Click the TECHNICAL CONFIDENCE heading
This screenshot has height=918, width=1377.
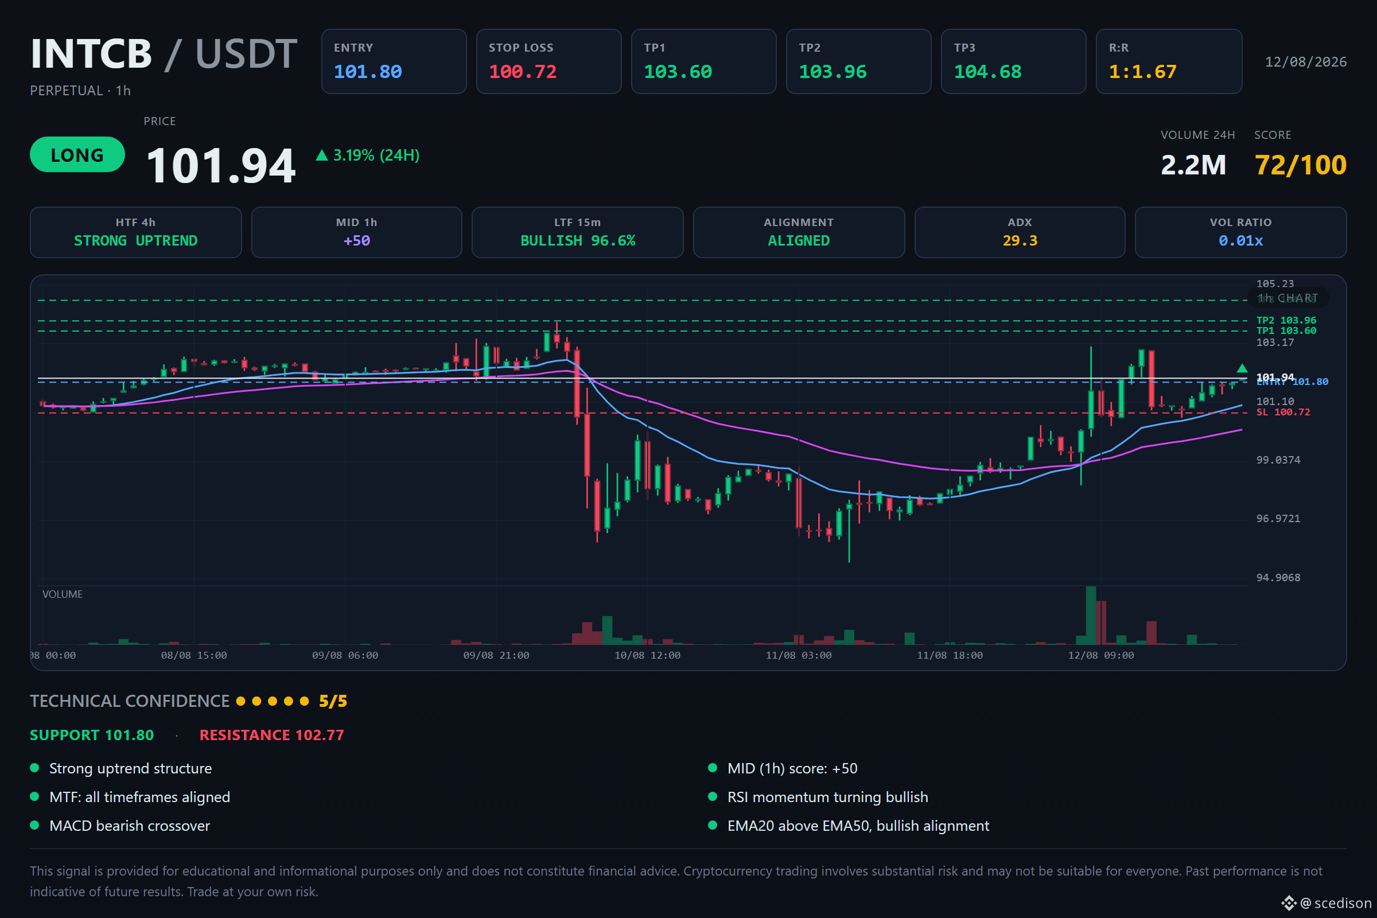(x=130, y=701)
